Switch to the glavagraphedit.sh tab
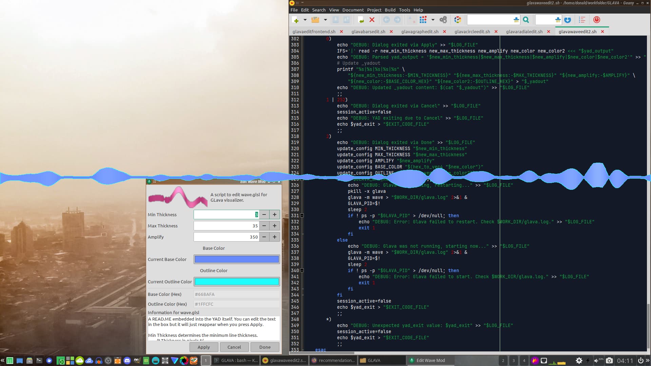 pos(420,32)
